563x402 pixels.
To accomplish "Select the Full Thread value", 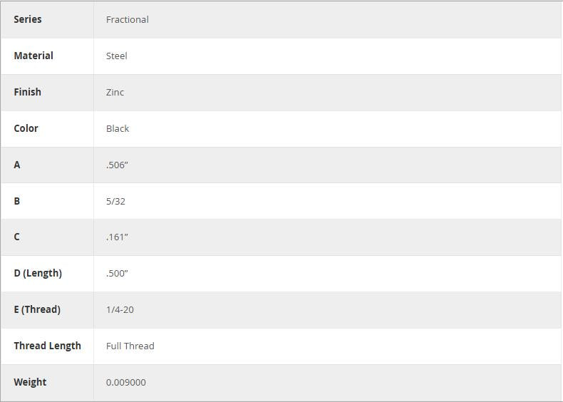I will (x=130, y=346).
